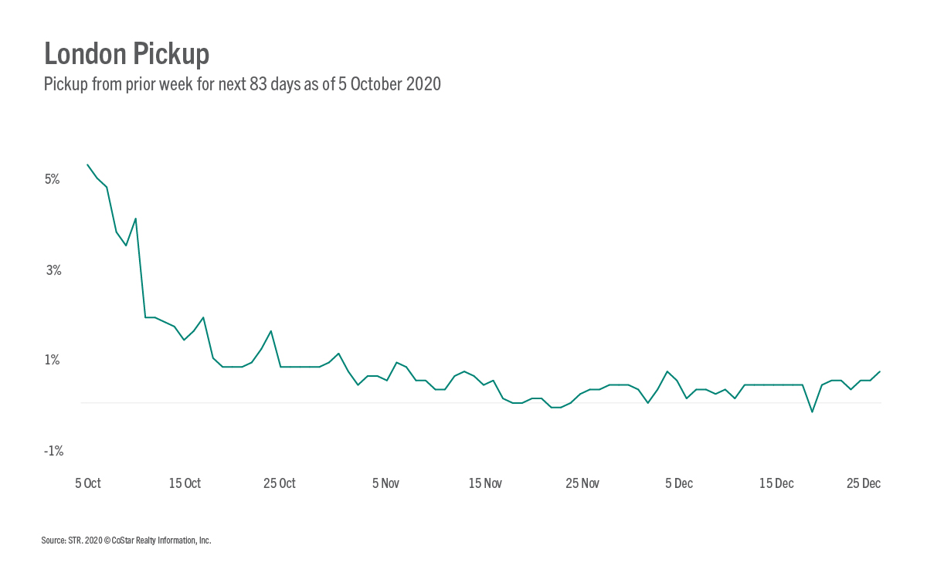Screen dimensions: 927x576
Task: Select the 5% y-axis label
Action: 53,179
